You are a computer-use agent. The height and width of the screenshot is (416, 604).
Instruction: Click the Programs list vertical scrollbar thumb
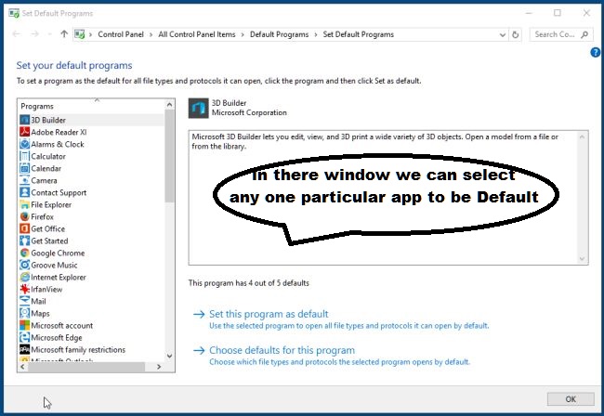pyautogui.click(x=169, y=156)
